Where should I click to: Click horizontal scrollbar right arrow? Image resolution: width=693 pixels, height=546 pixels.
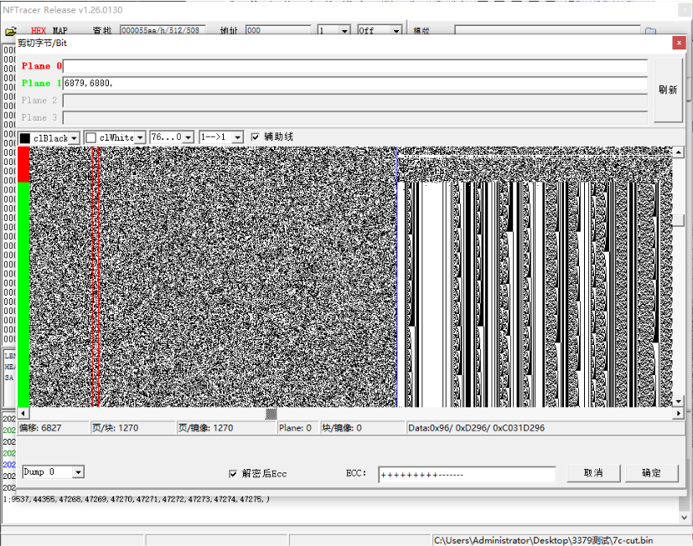[679, 414]
